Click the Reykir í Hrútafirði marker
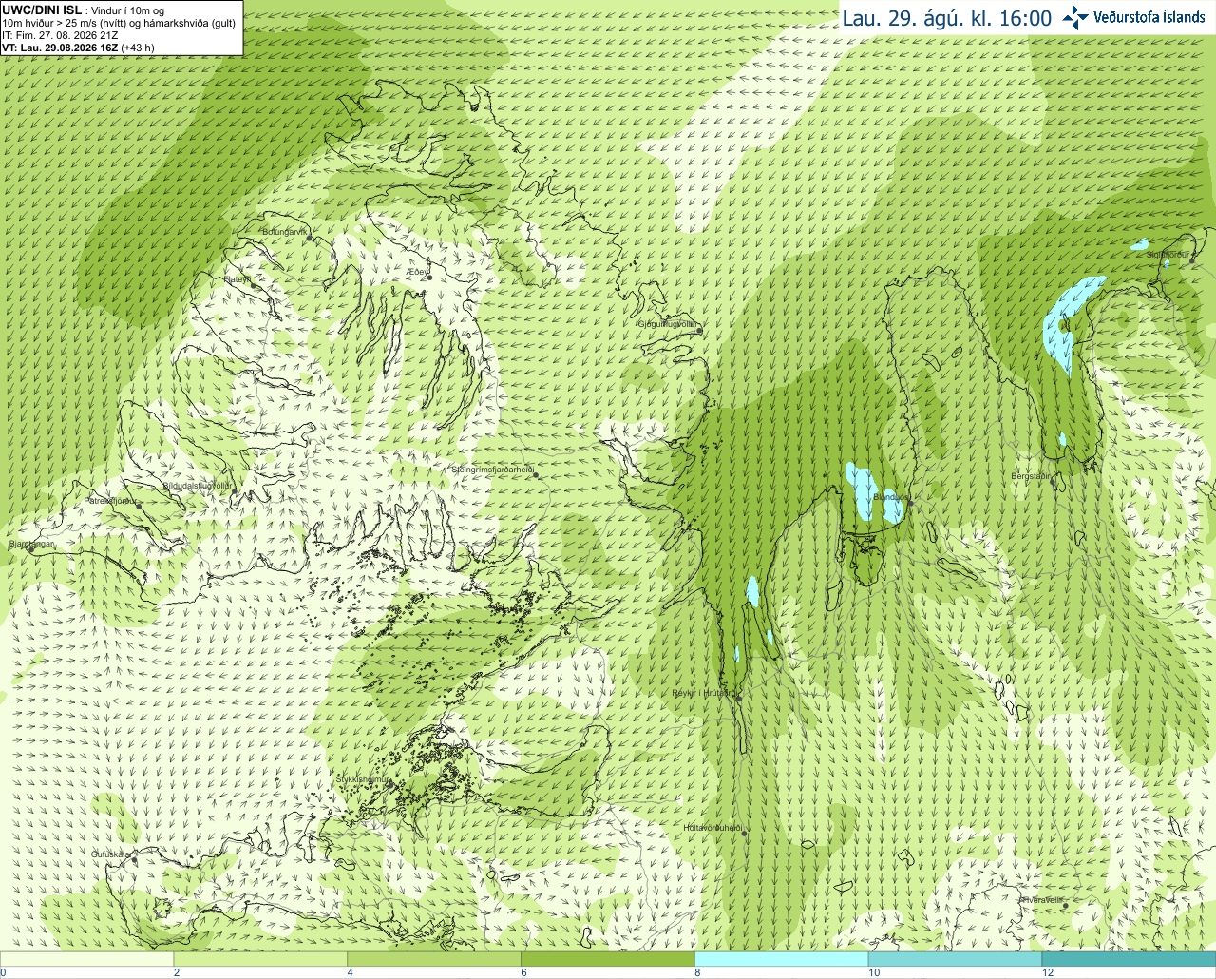The image size is (1216, 979). pos(738,698)
